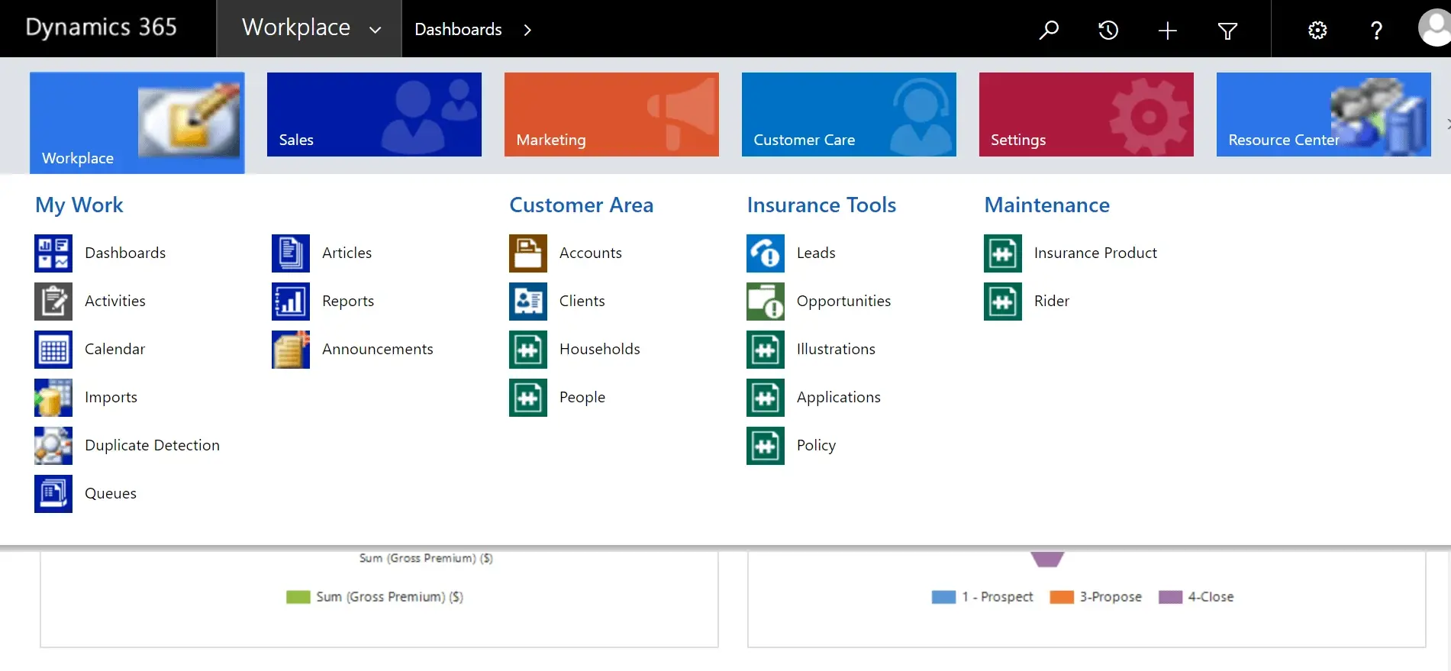Screen dimensions: 1451x671
Task: Open the Applications link
Action: [x=838, y=398]
